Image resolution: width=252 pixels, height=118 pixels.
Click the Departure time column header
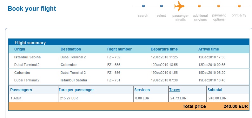164,49
